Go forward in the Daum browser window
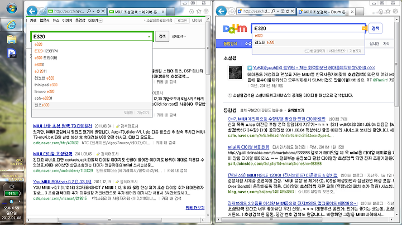Image resolution: width=402 pixels, height=225 pixels. coord(232,11)
